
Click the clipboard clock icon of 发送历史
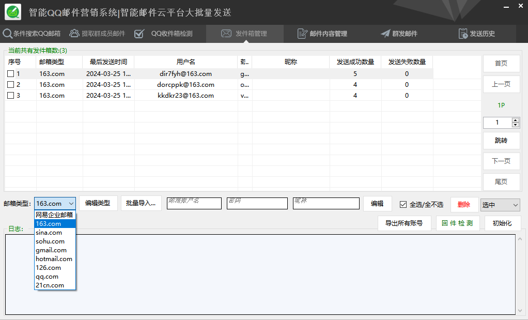[463, 34]
